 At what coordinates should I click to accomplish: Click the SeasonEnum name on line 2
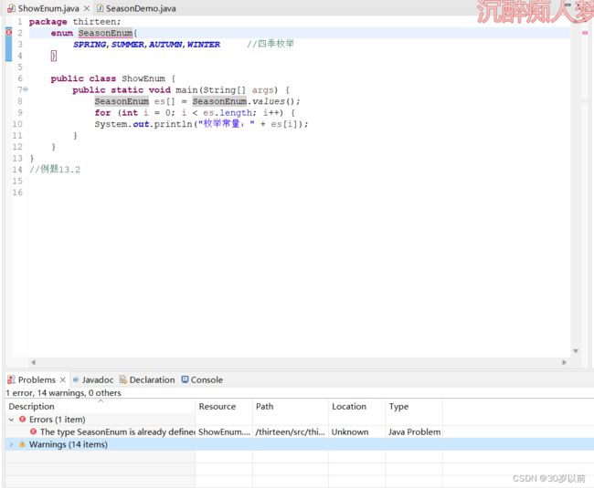coord(105,33)
